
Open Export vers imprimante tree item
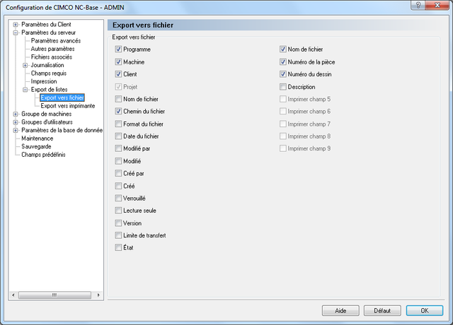point(68,106)
